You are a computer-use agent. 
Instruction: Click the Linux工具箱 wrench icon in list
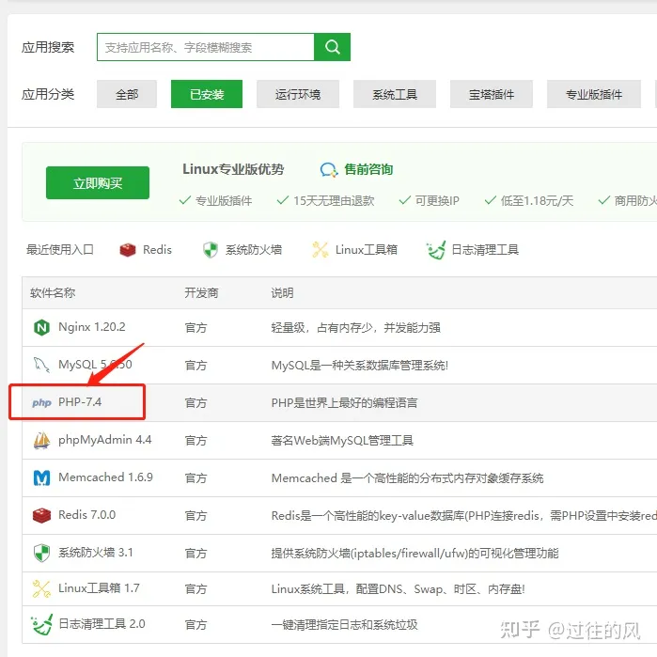(x=41, y=588)
